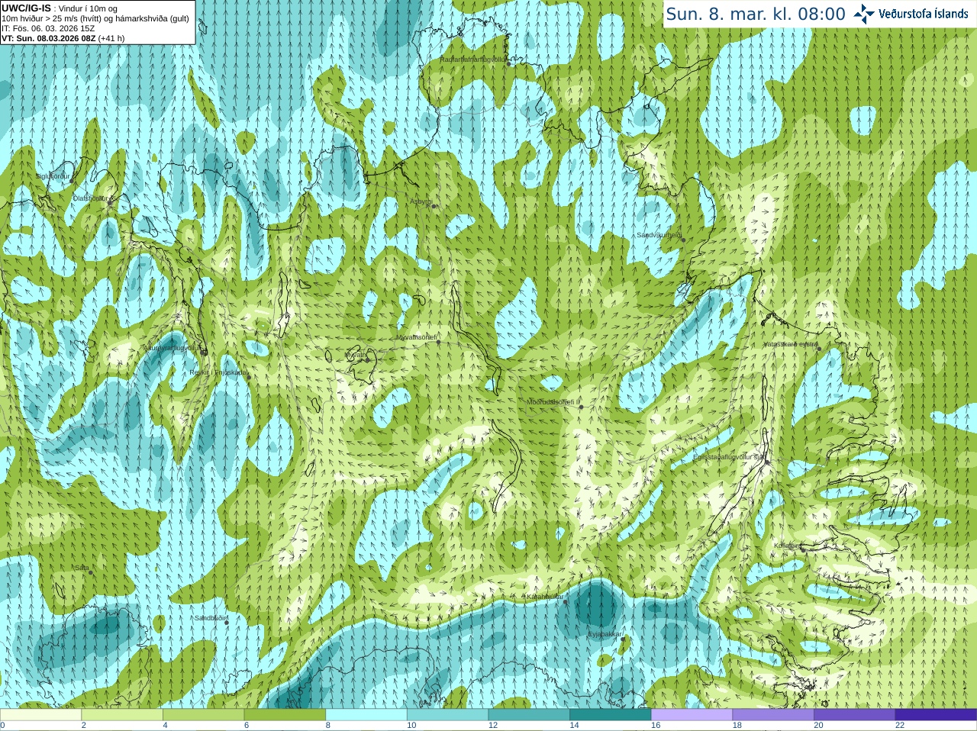Click the light teal 10–12 legend swatch
The width and height of the screenshot is (977, 731).
pyautogui.click(x=448, y=715)
